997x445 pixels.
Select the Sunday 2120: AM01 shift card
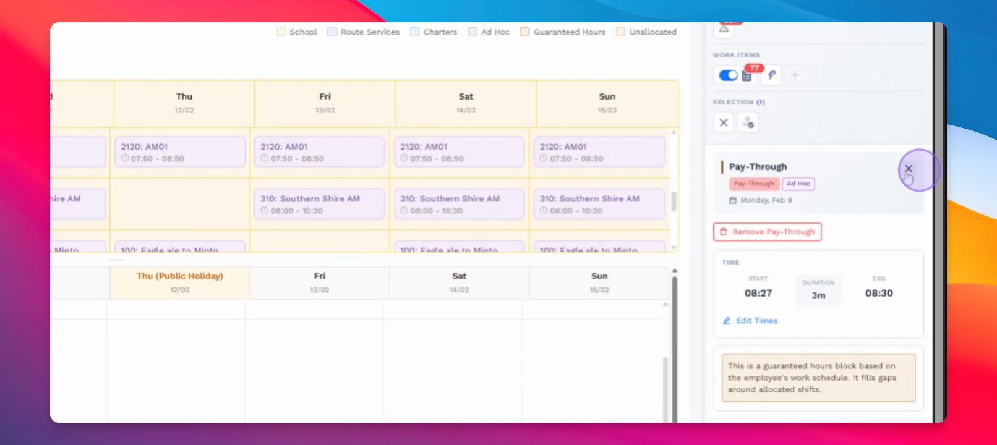[x=599, y=152]
